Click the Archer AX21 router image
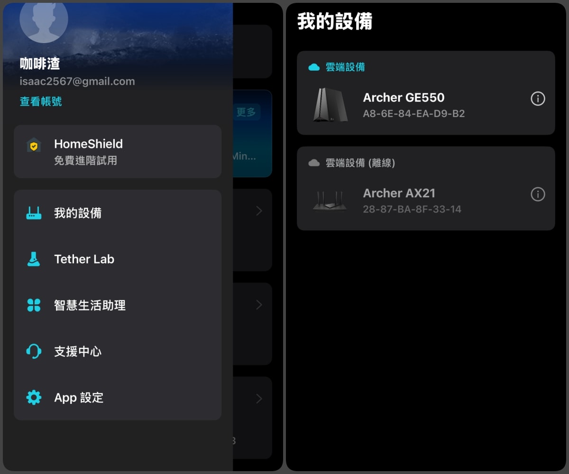Image resolution: width=569 pixels, height=474 pixels. tap(330, 201)
